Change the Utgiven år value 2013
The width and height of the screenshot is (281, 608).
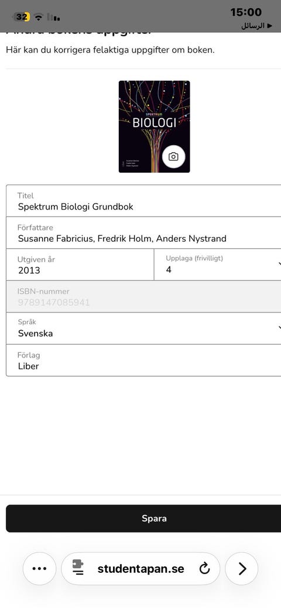point(80,265)
